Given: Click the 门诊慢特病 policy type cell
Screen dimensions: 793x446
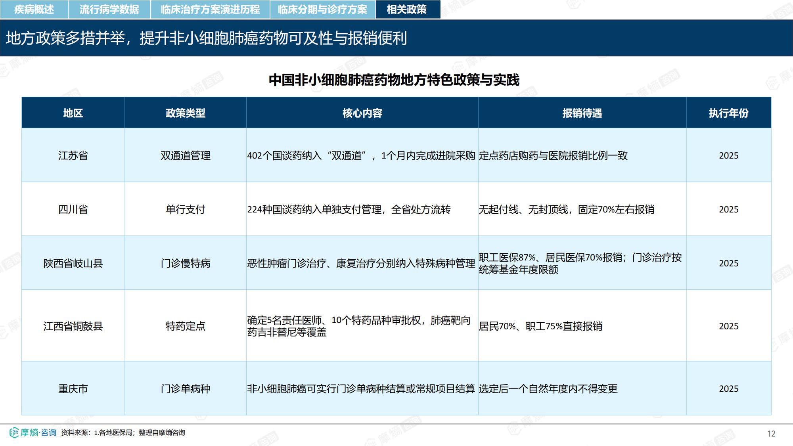Looking at the screenshot, I should (x=186, y=263).
